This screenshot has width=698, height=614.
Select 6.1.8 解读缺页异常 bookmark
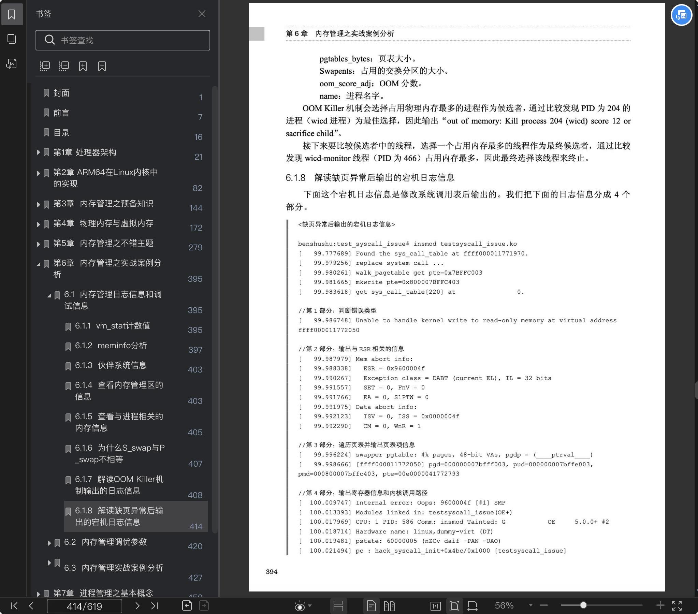coord(136,517)
